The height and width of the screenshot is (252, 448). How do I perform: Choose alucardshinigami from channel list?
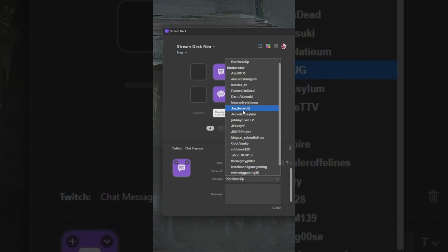click(x=252, y=79)
